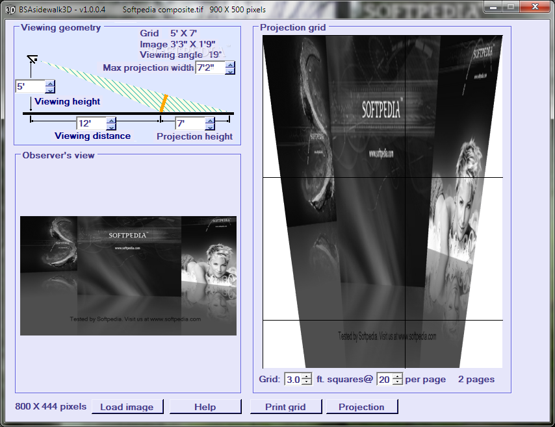Image resolution: width=555 pixels, height=427 pixels.
Task: Open Help
Action: pyautogui.click(x=205, y=407)
